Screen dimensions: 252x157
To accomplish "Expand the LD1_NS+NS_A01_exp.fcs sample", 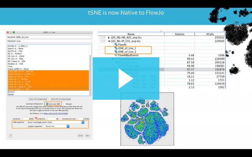I will 109,38.
